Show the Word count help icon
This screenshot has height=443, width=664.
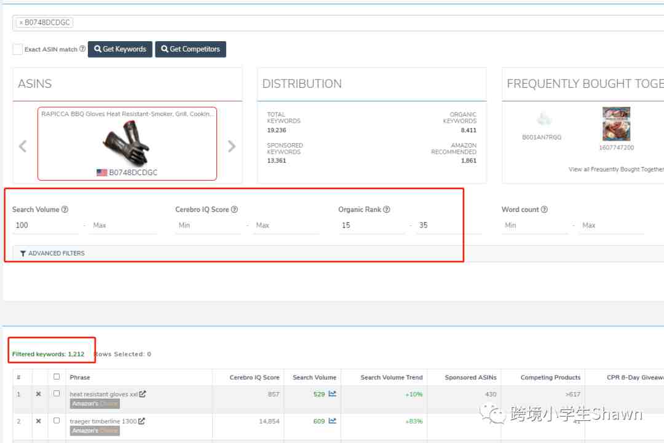point(544,210)
